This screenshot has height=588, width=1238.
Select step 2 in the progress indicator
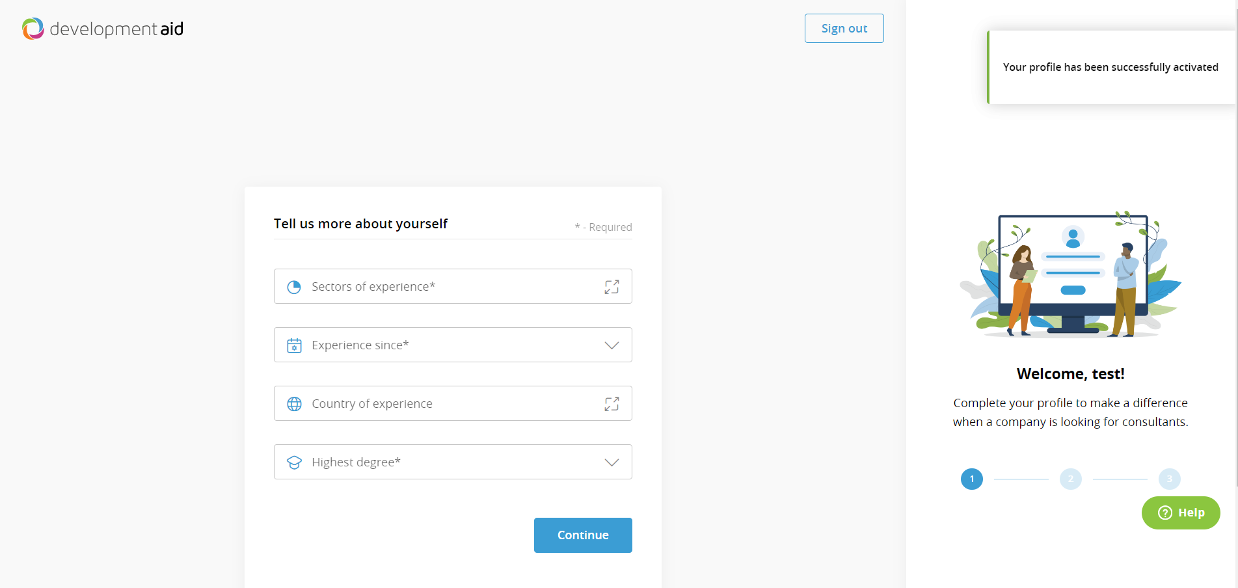tap(1070, 479)
